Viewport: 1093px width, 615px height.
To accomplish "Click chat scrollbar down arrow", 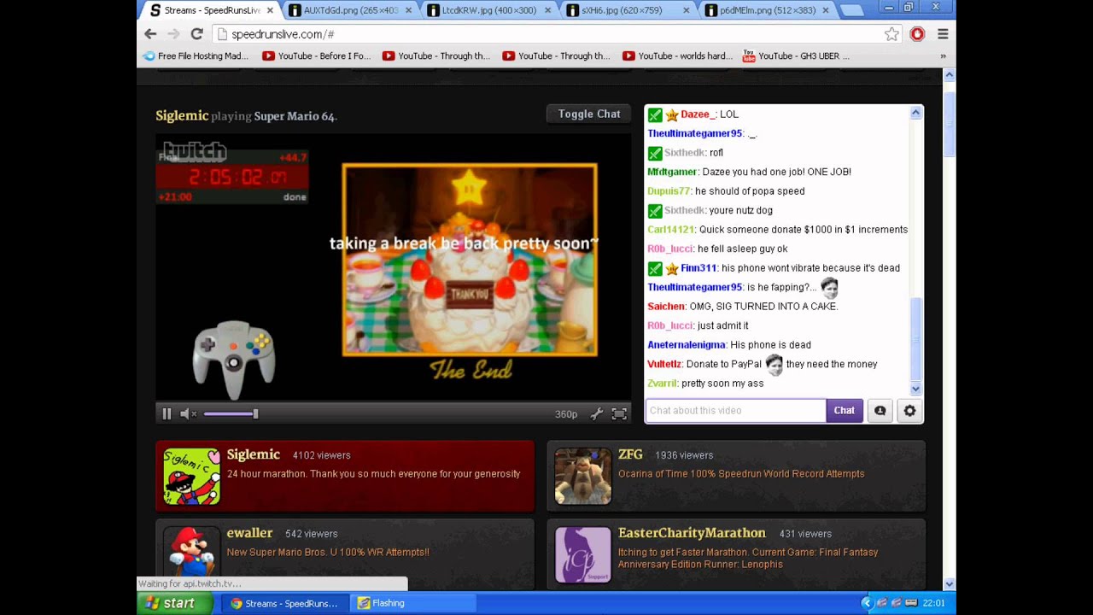I will (x=915, y=389).
